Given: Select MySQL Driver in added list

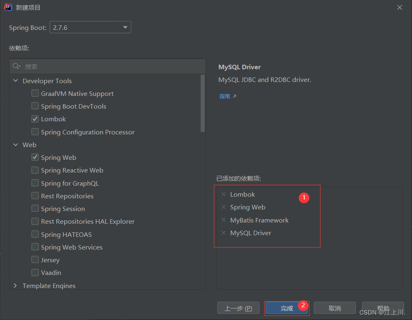Looking at the screenshot, I should (x=251, y=233).
